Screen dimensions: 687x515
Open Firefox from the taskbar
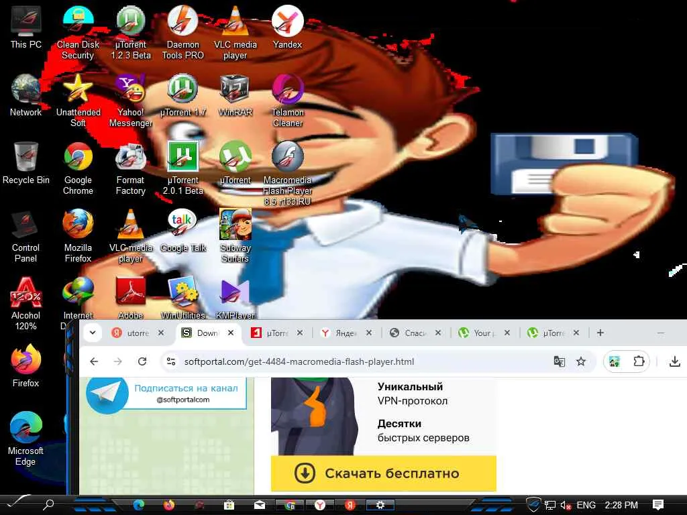[169, 505]
